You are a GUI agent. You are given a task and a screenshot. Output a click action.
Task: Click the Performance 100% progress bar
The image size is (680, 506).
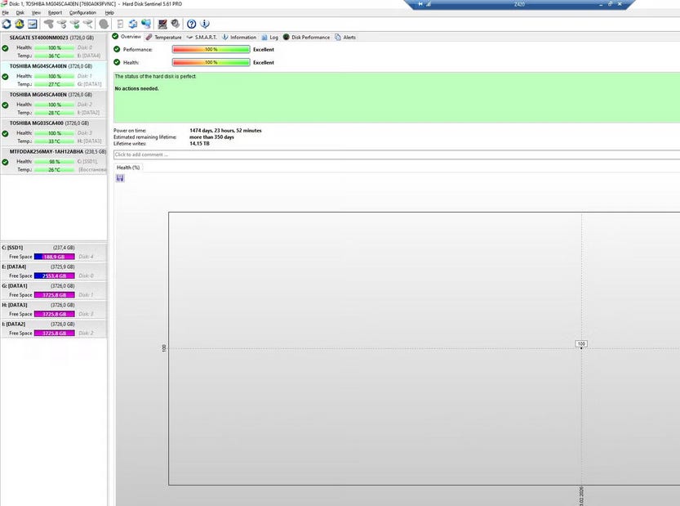click(x=211, y=49)
